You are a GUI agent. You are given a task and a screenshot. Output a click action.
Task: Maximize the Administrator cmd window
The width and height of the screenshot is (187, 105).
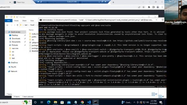pos(162,20)
